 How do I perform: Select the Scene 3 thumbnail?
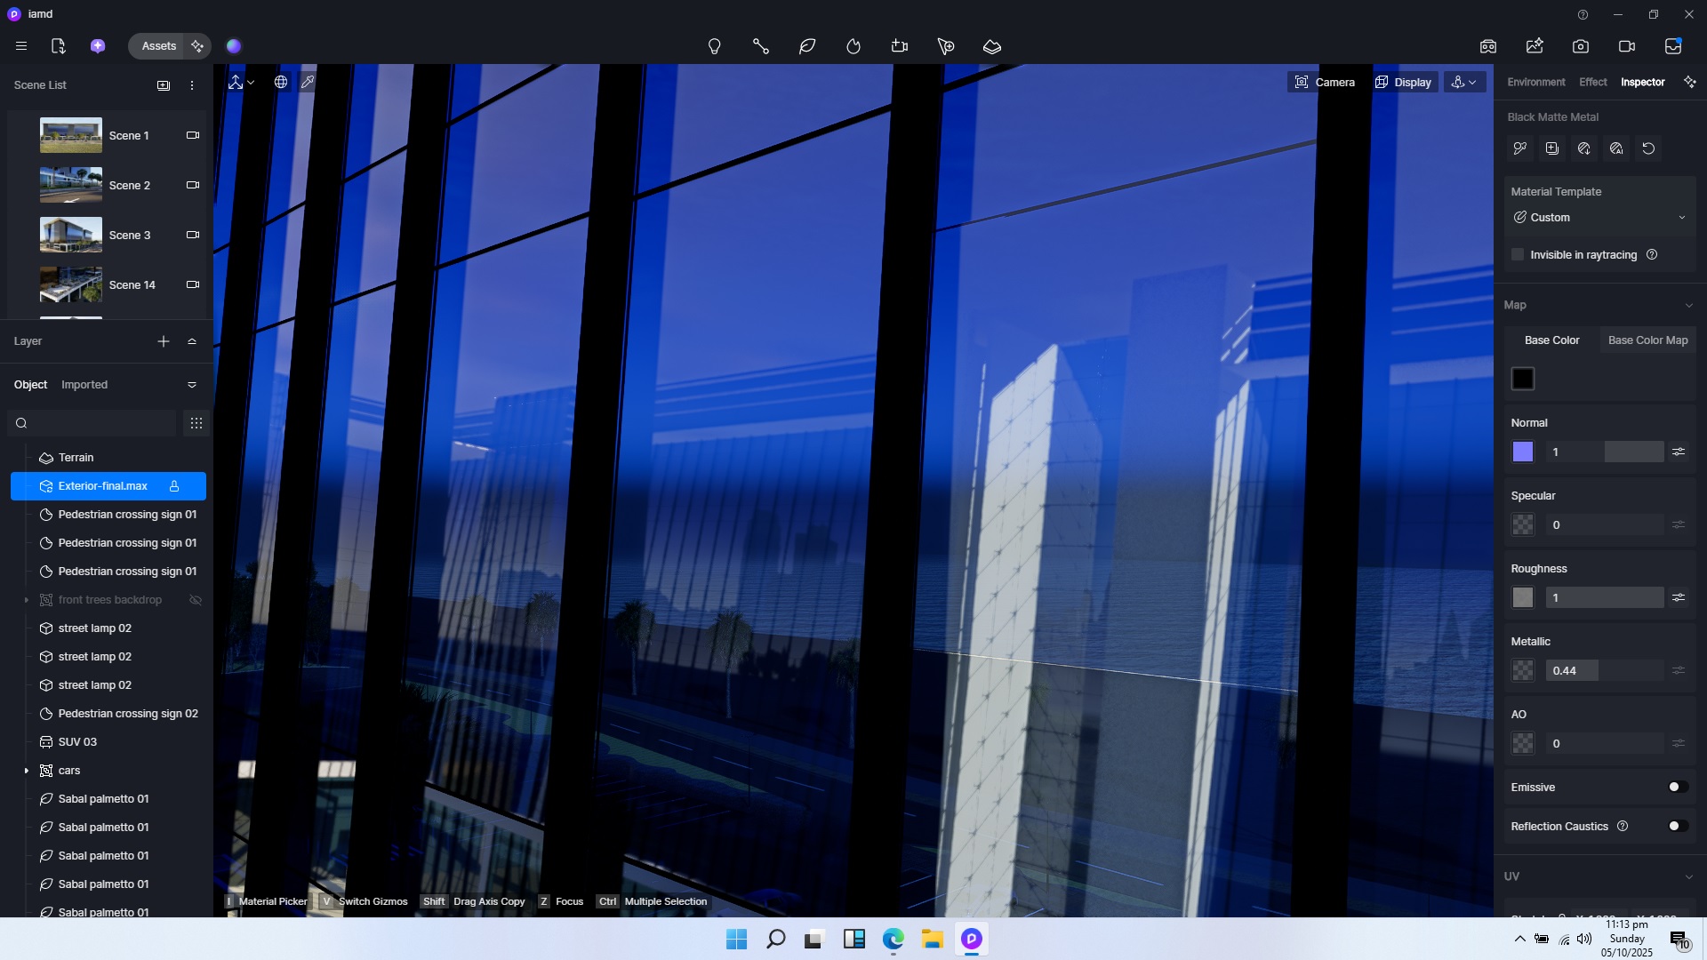coord(71,236)
